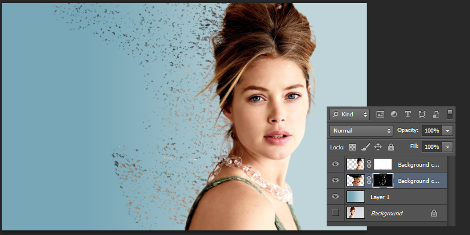470x235 pixels.
Task: Click the mask link icon on selected layer
Action: (369, 180)
